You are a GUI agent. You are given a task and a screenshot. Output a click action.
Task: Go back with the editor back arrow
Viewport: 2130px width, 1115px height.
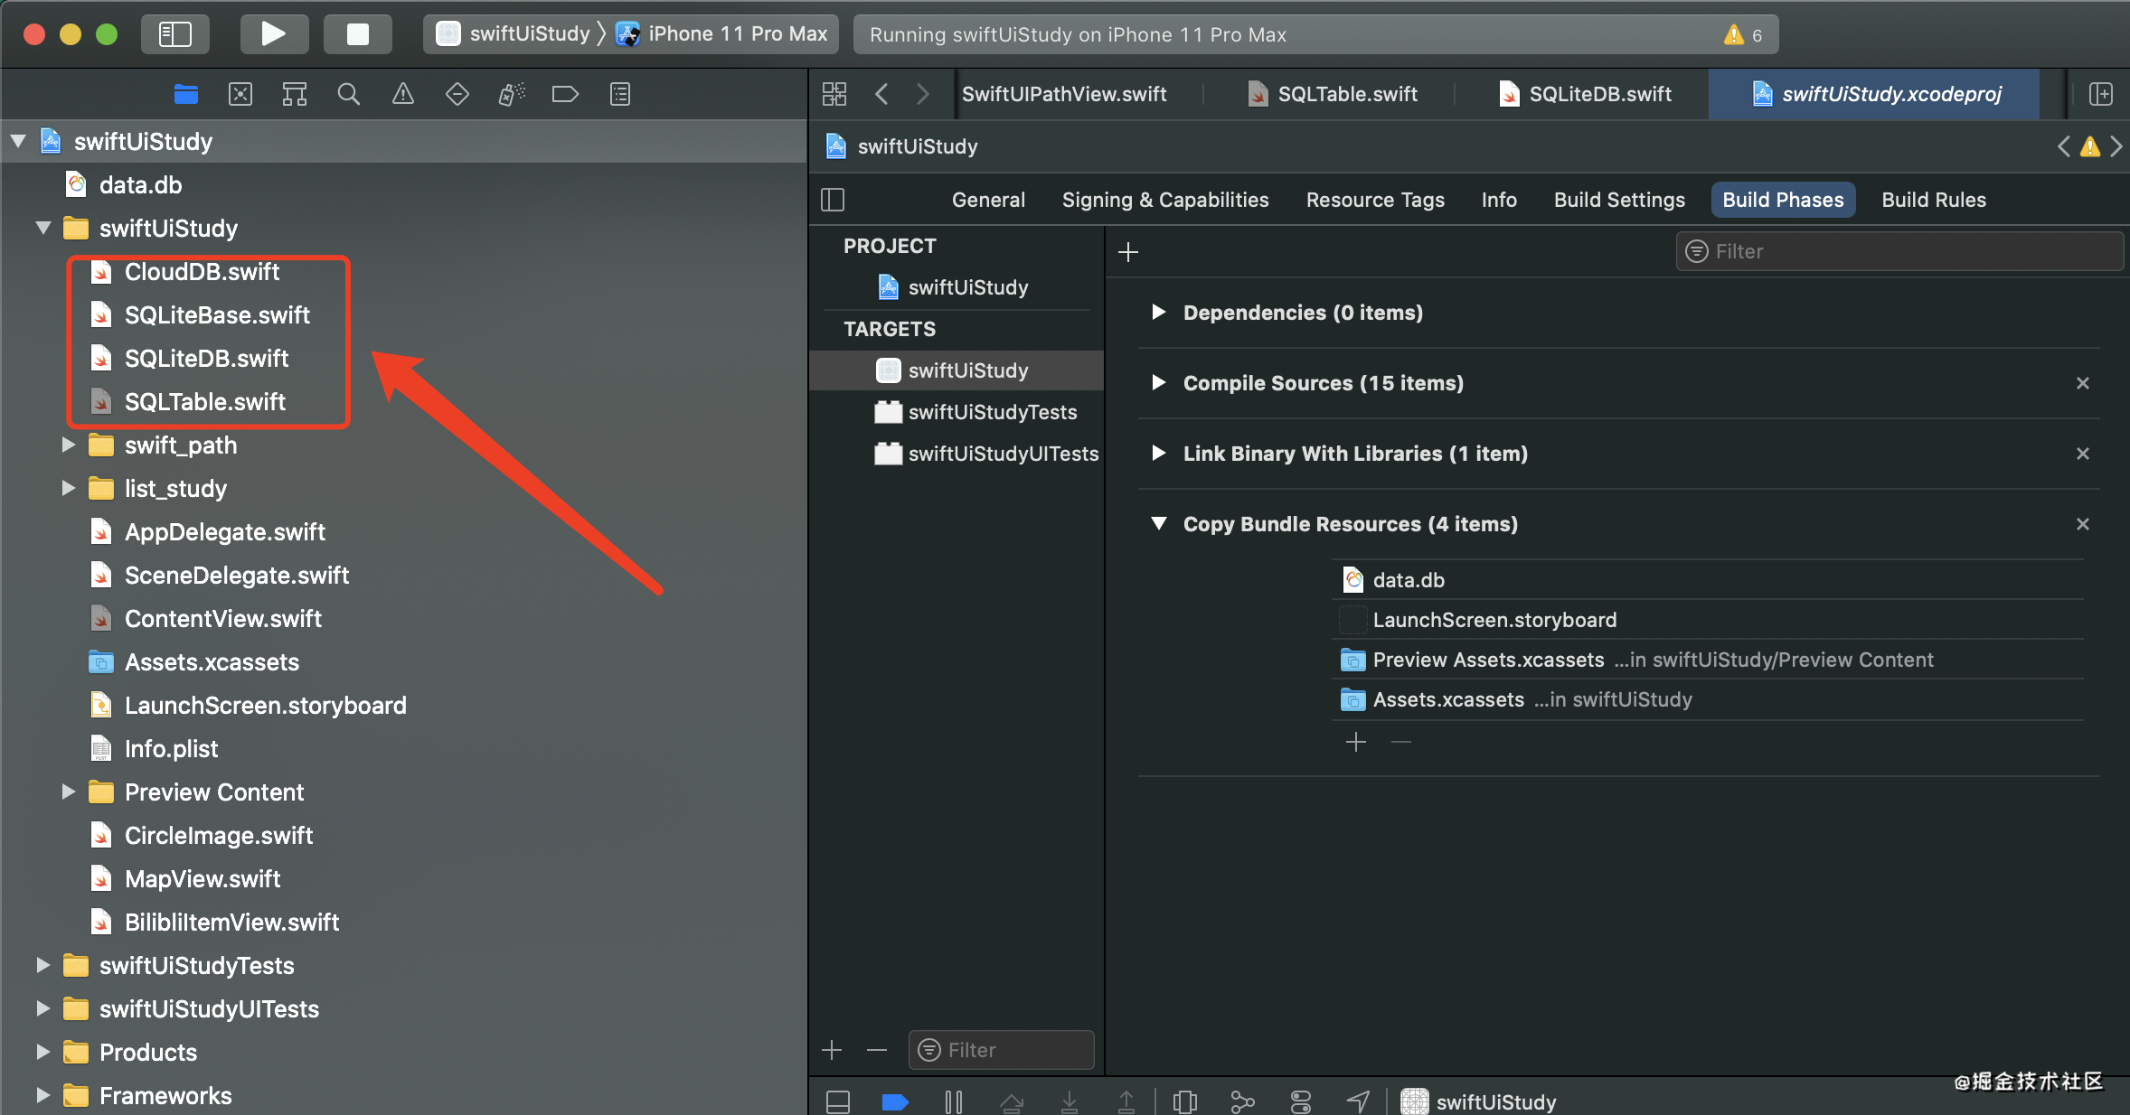pyautogui.click(x=882, y=94)
